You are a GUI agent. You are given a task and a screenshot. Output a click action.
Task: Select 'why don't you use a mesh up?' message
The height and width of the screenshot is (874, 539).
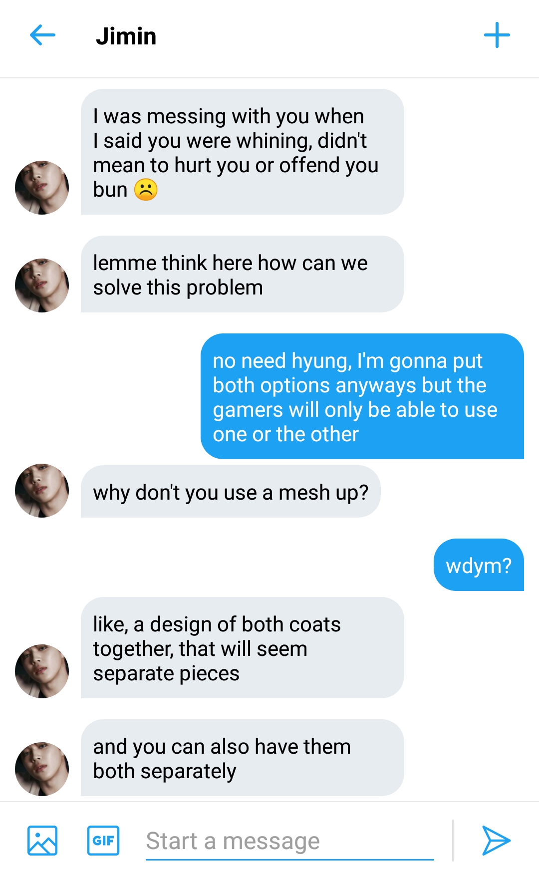231,492
